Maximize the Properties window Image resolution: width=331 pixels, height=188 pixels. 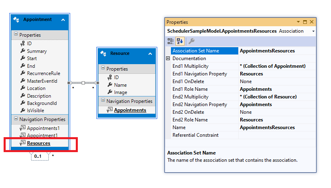305,22
